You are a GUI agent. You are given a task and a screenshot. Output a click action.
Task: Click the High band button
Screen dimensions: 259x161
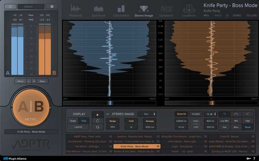248,121
